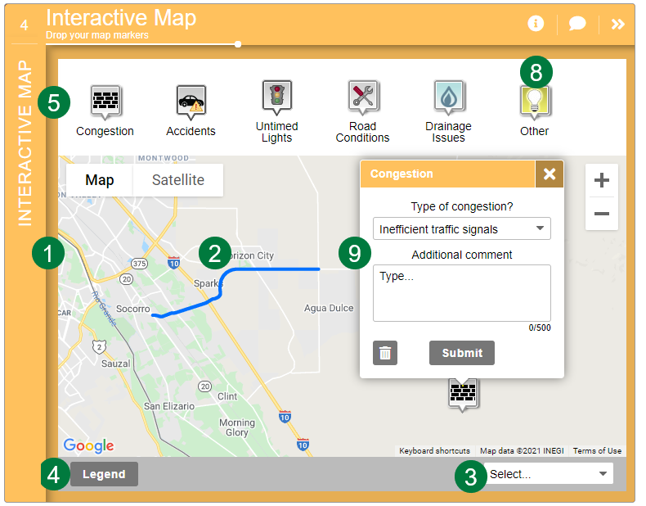Click the placed congestion marker on map
Viewport: 646px width, 506px height.
coord(463,394)
